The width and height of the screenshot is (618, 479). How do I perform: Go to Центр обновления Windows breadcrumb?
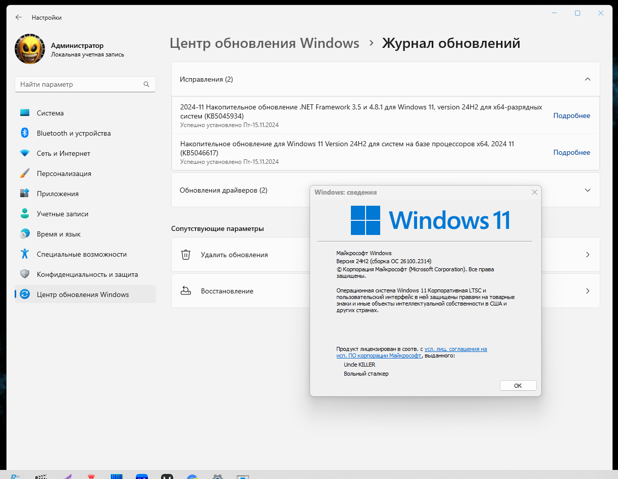pyautogui.click(x=265, y=43)
